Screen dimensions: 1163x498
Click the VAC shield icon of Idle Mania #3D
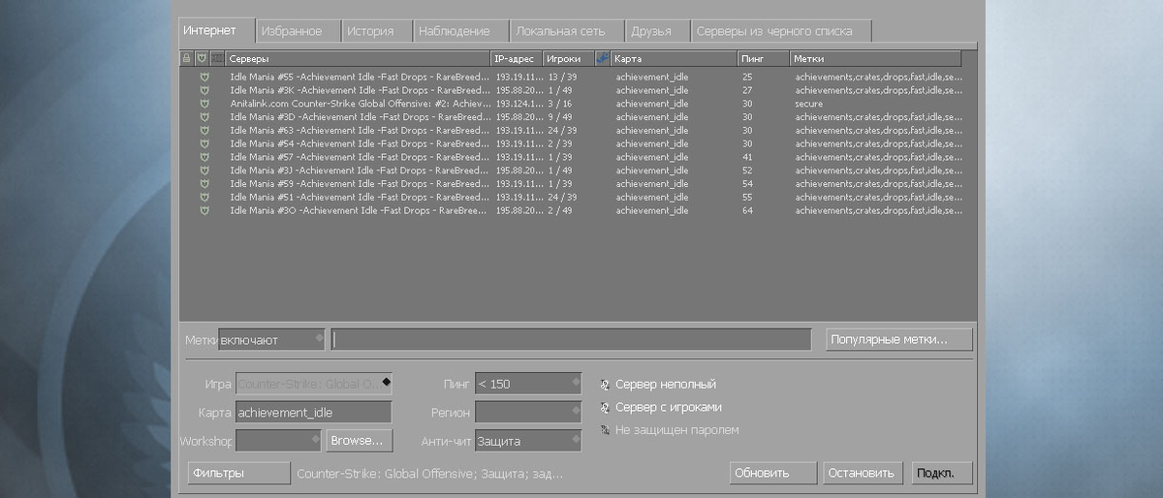pyautogui.click(x=204, y=117)
